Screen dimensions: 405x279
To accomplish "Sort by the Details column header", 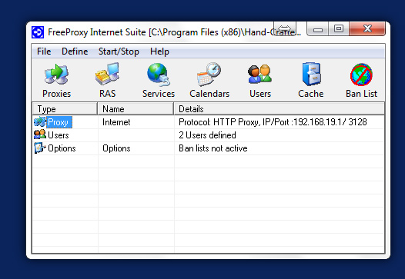I will tap(279, 109).
